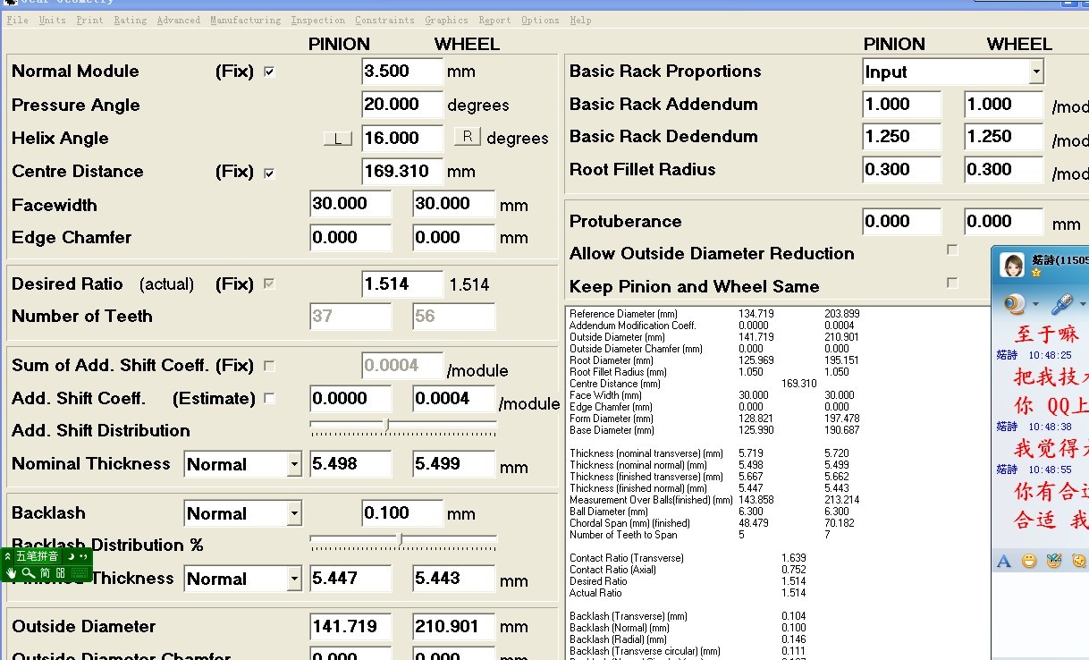Open font settings 'A' icon in chat
1089x660 pixels.
click(x=1004, y=561)
